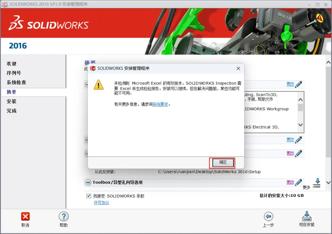Screen dimensions: 332x234
Task: Click the 更改 link on the Toolbox row
Action: pyautogui.click(x=290, y=182)
